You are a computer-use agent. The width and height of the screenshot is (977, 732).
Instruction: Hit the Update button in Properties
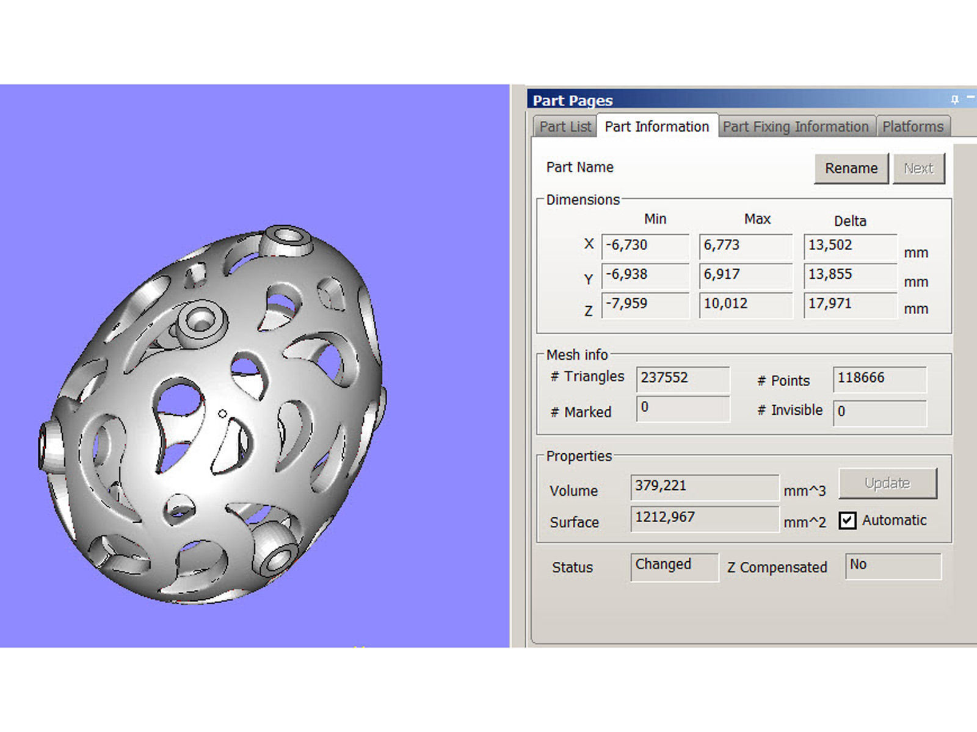coord(887,483)
